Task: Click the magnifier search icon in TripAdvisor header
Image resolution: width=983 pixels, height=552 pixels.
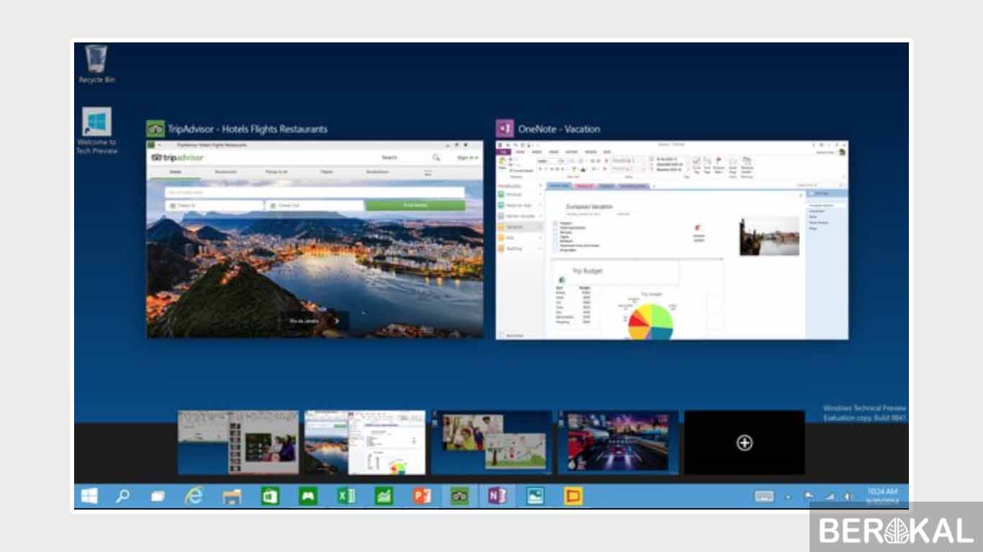Action: (436, 157)
